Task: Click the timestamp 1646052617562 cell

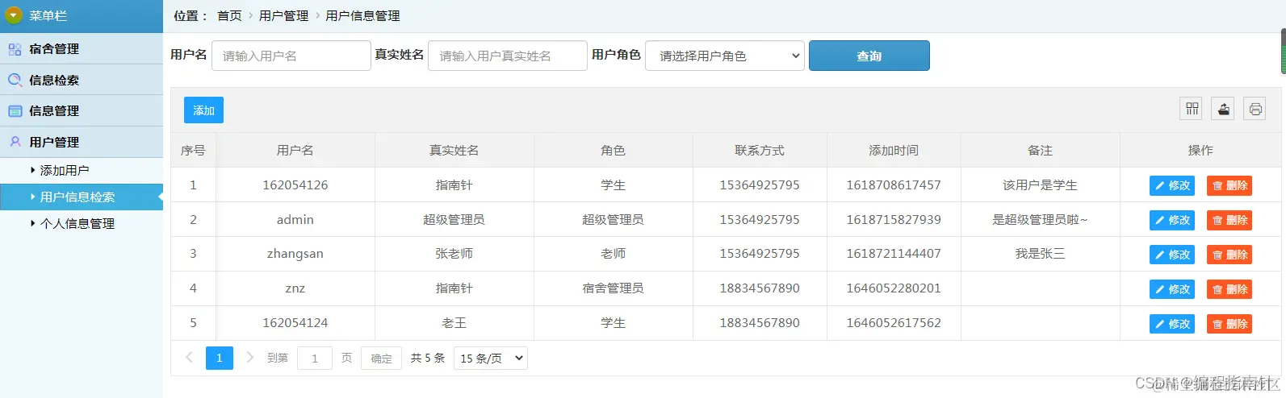Action: [894, 322]
